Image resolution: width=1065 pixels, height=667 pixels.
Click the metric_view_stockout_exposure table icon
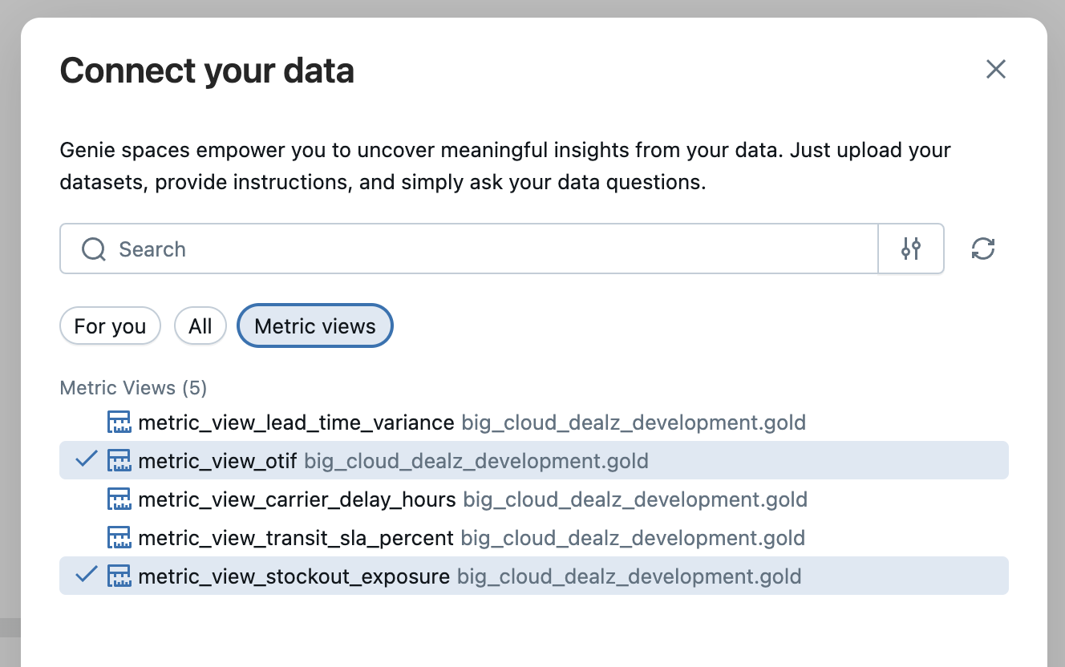[119, 576]
